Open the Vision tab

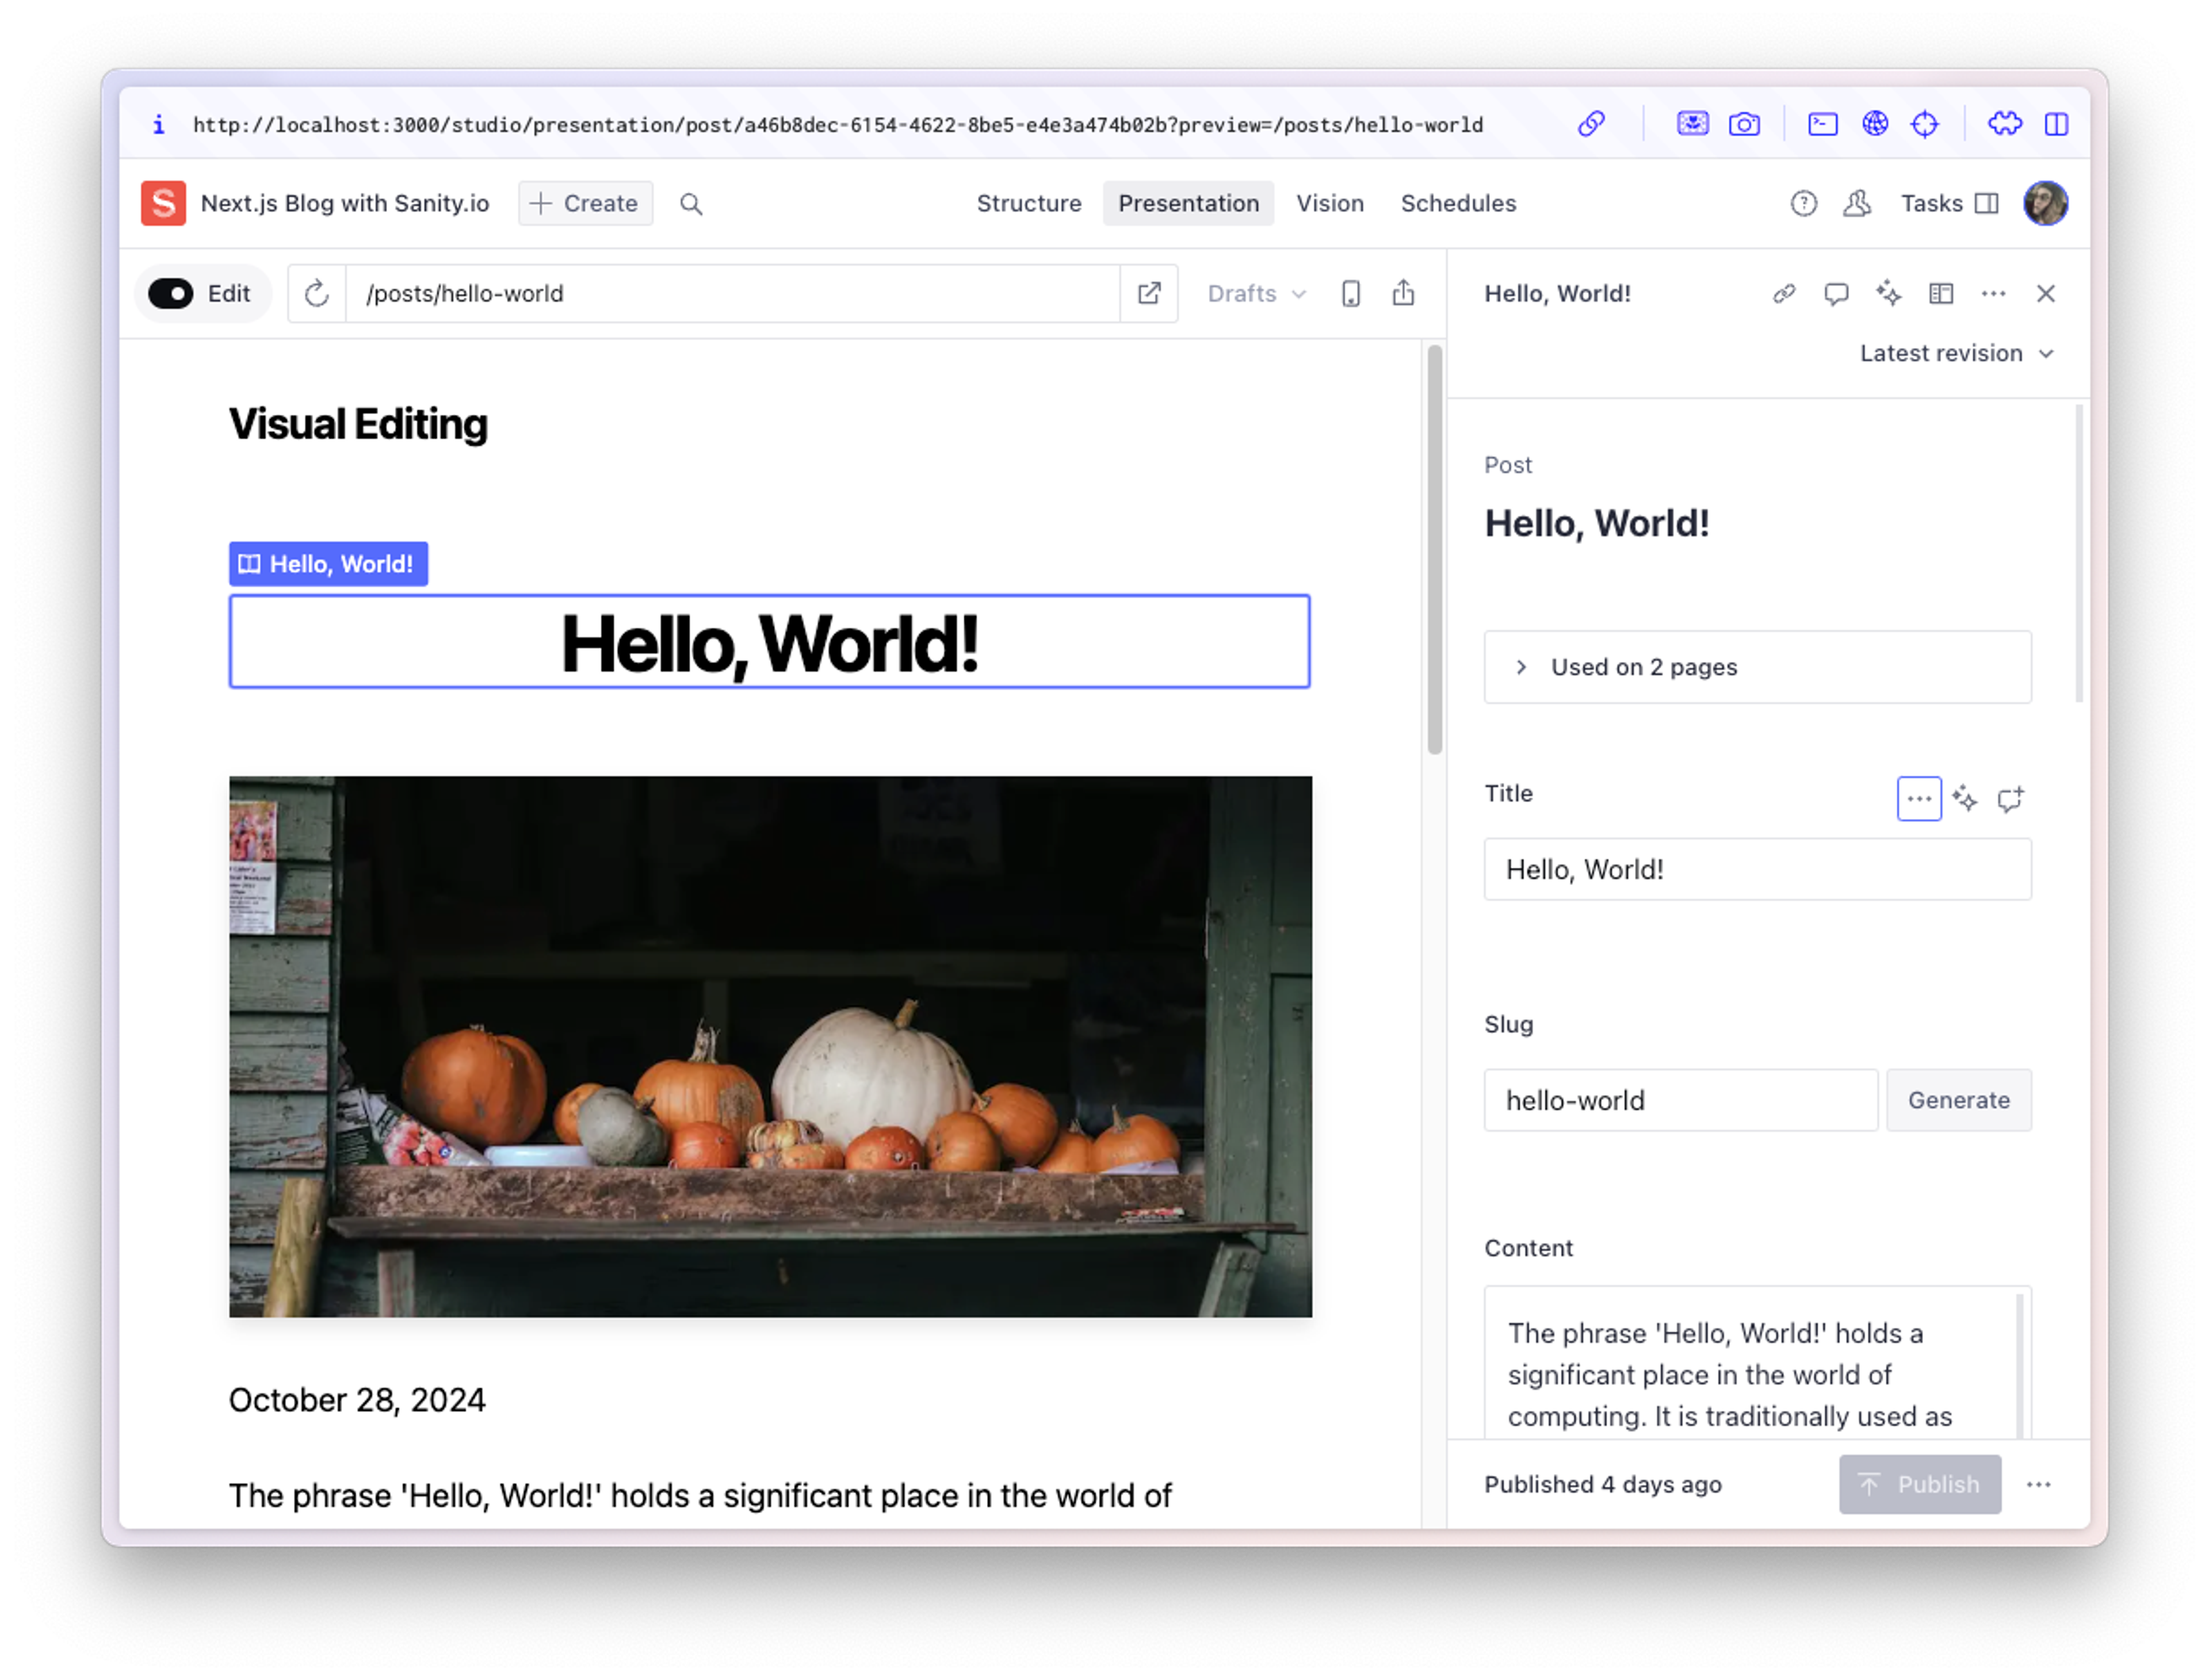[1329, 203]
